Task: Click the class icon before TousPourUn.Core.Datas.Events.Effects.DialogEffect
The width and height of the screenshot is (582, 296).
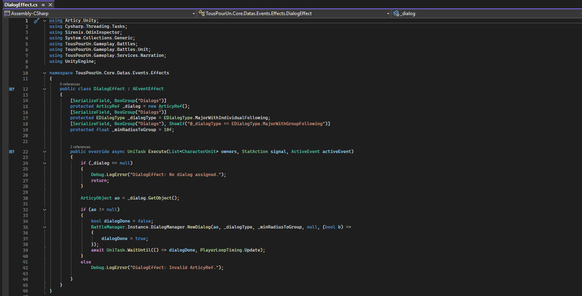Action: (201, 13)
